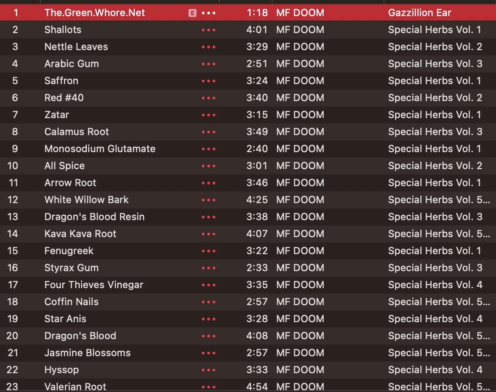The image size is (496, 392).
Task: Open the three-dot menu for Saffron
Action: click(209, 81)
